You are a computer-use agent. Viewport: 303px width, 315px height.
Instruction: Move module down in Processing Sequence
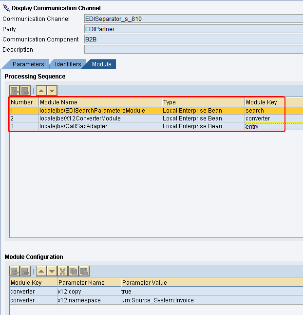[52, 91]
